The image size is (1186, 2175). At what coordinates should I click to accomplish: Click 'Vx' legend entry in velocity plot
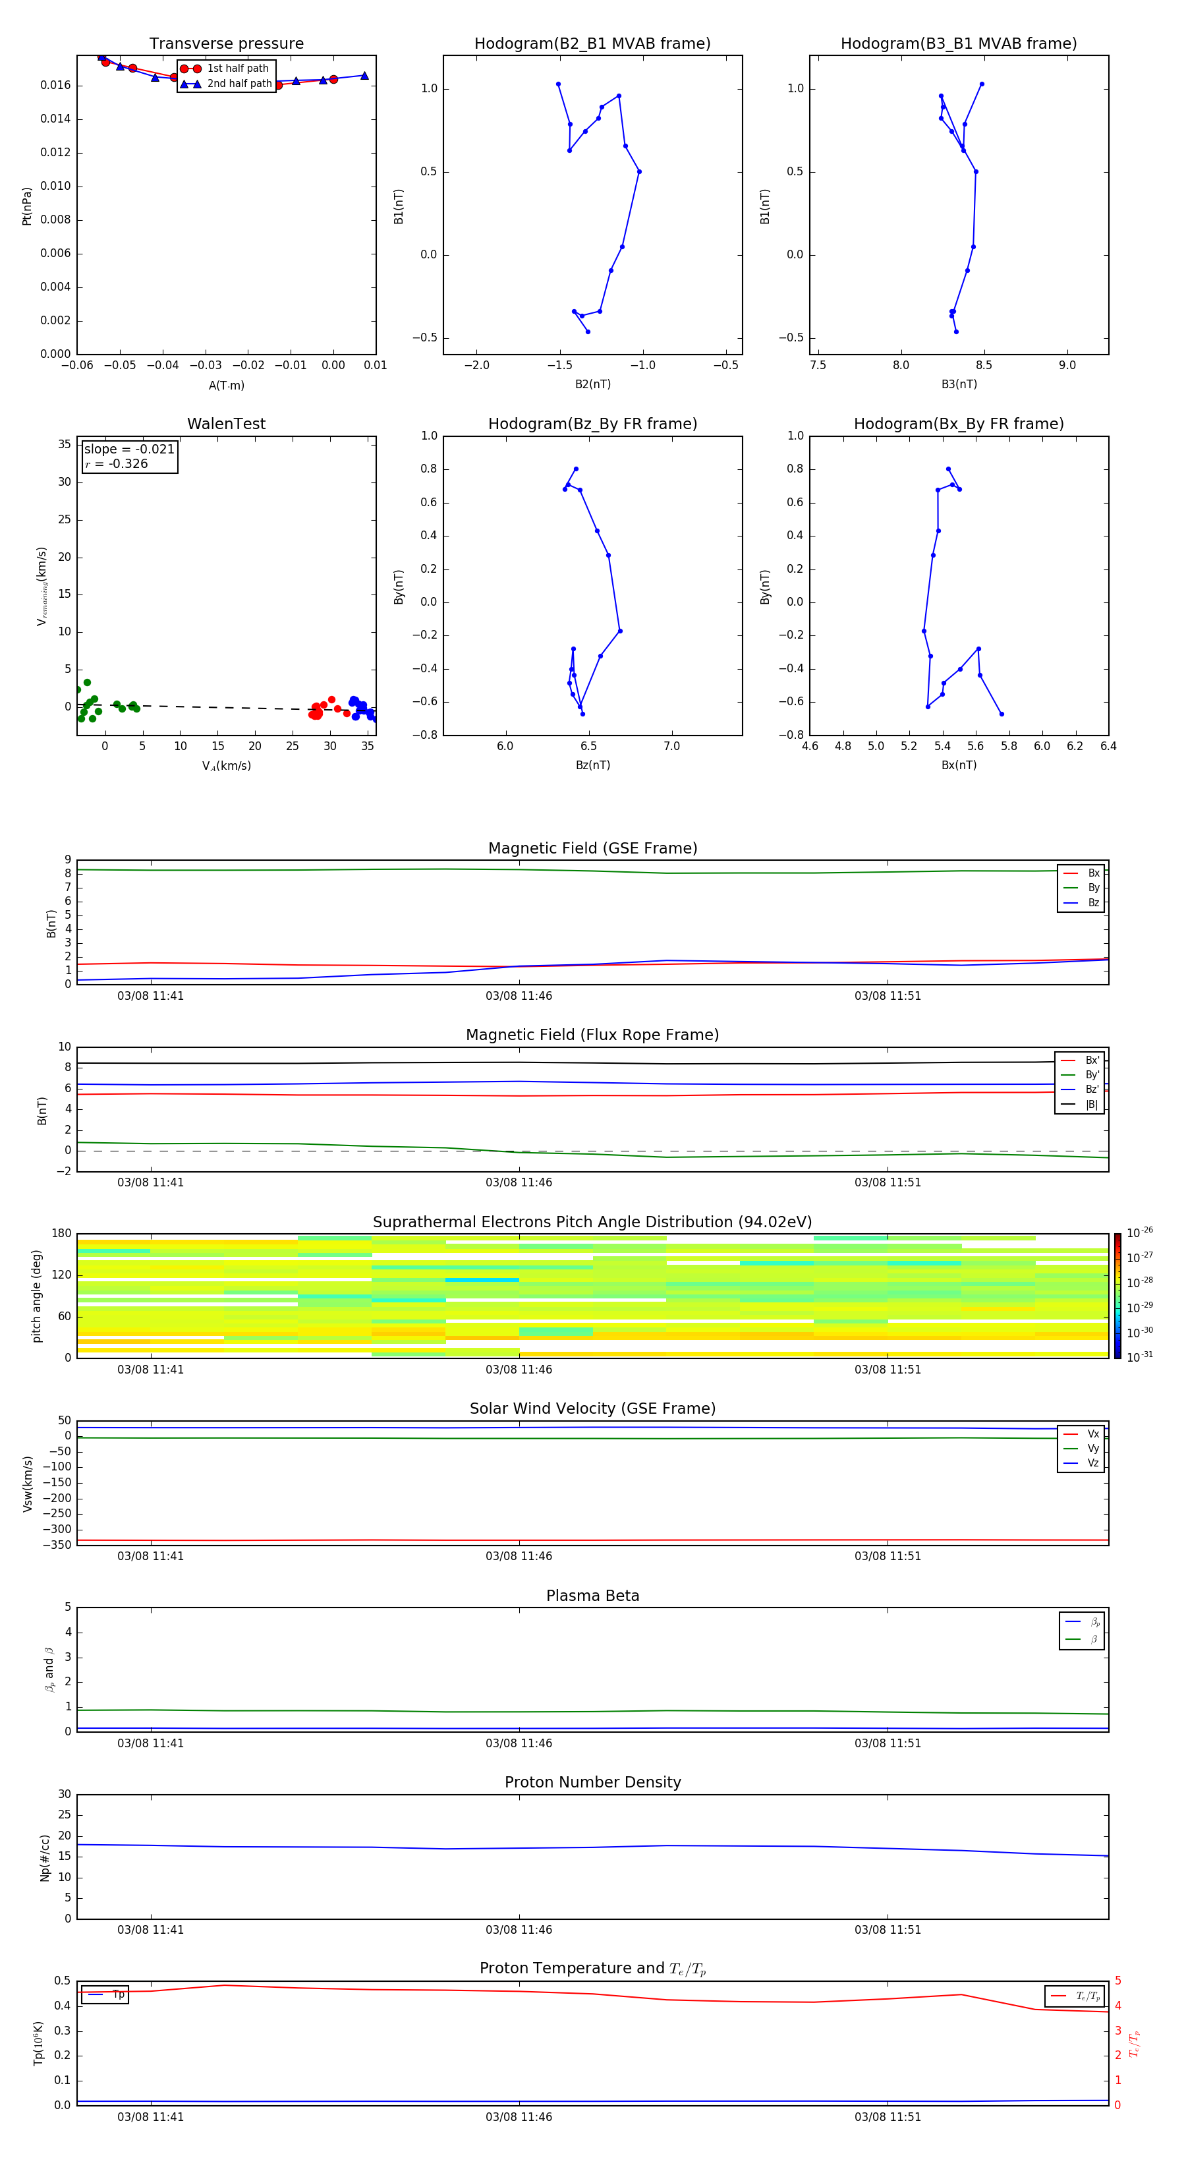[x=1081, y=1434]
